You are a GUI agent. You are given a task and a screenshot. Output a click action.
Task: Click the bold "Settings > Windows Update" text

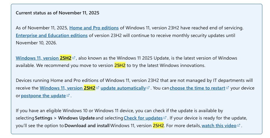[x=65, y=118]
